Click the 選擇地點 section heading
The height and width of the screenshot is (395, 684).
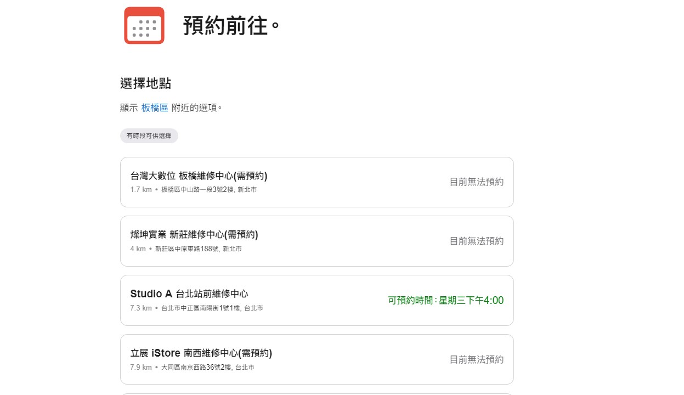(x=146, y=83)
